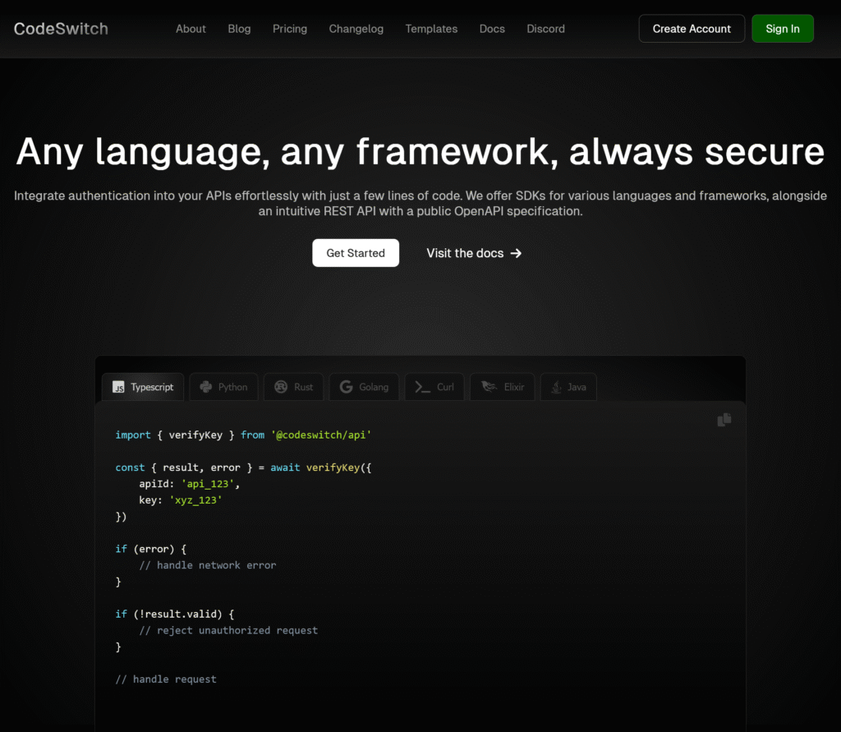Click the Typescript JS icon in tab
841x732 pixels.
click(x=118, y=387)
